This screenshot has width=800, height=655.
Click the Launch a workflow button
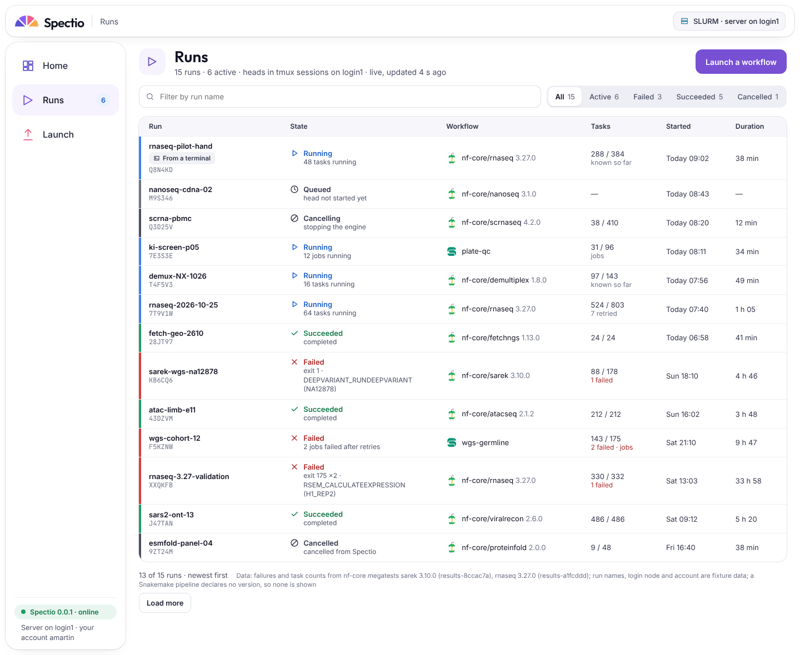pyautogui.click(x=741, y=62)
